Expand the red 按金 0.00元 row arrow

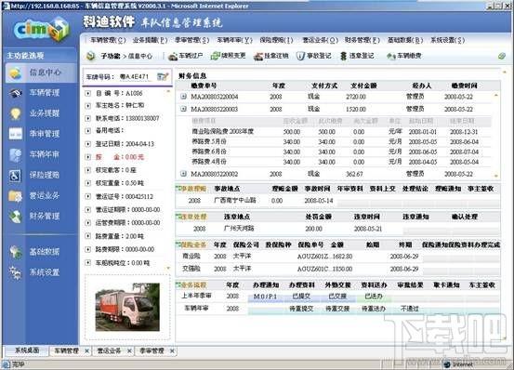88,157
